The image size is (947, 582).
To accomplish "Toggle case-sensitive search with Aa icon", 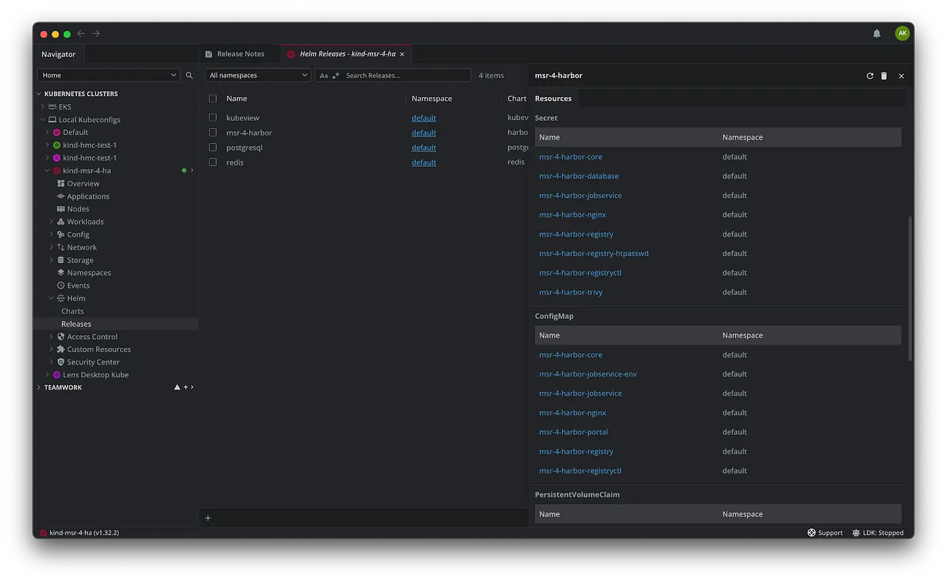I will coord(324,76).
